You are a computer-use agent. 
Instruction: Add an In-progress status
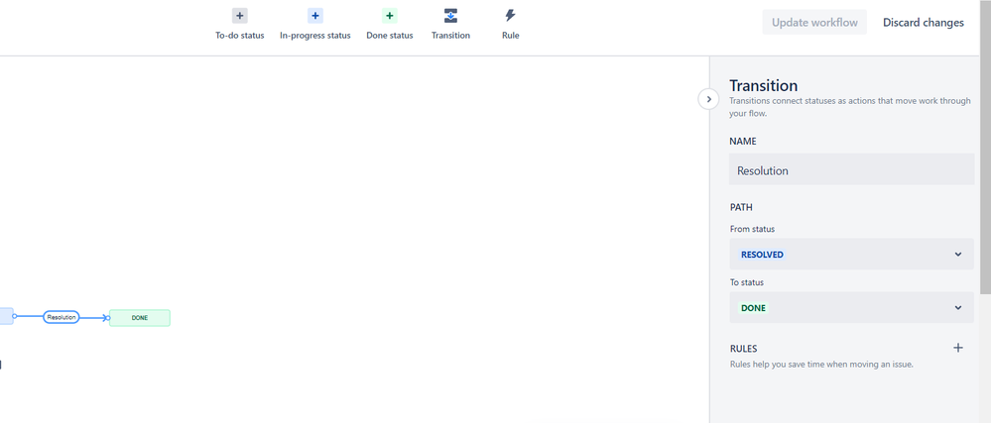[314, 25]
